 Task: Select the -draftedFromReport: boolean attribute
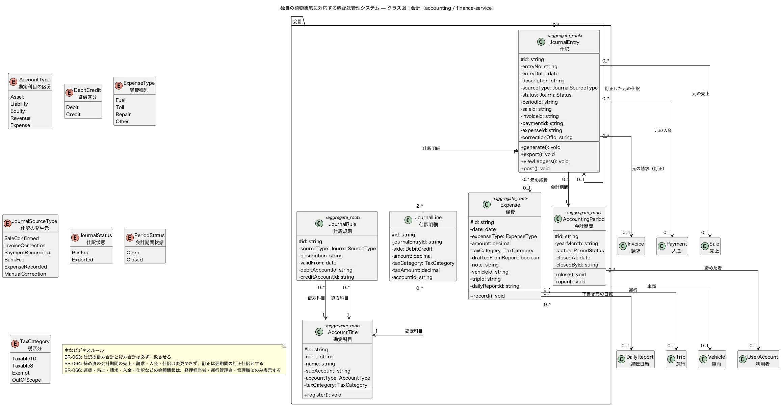click(x=504, y=258)
